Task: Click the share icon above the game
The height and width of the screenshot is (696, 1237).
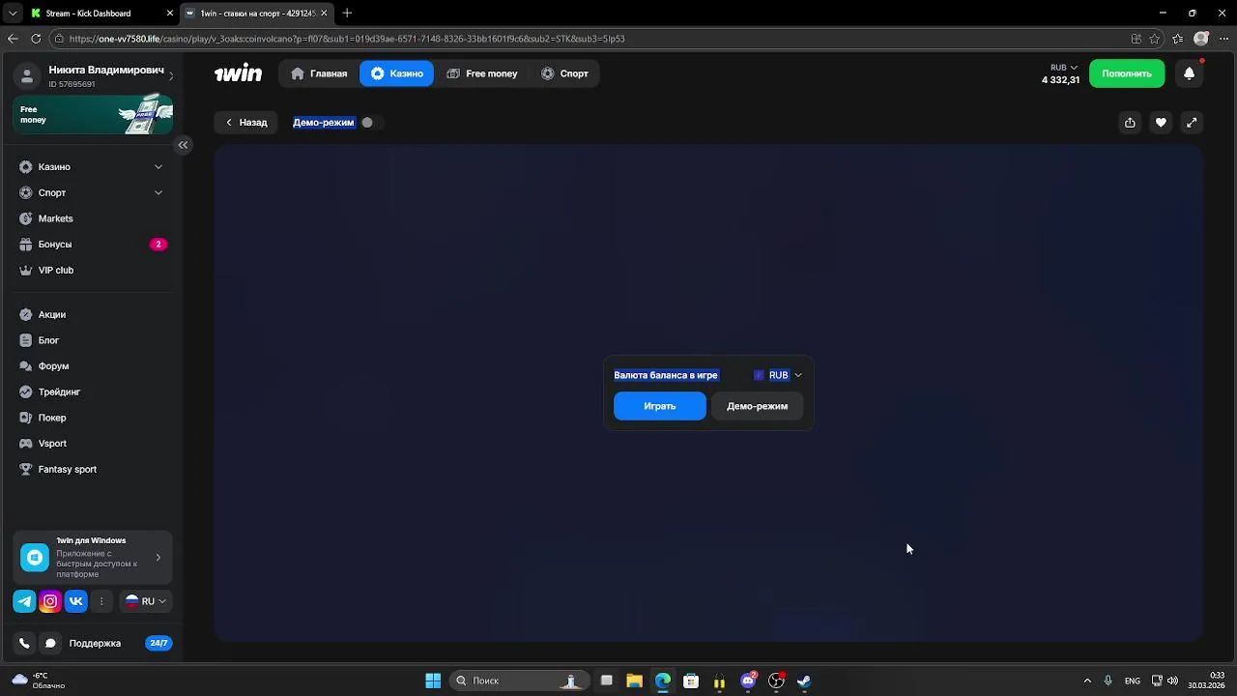Action: point(1130,123)
